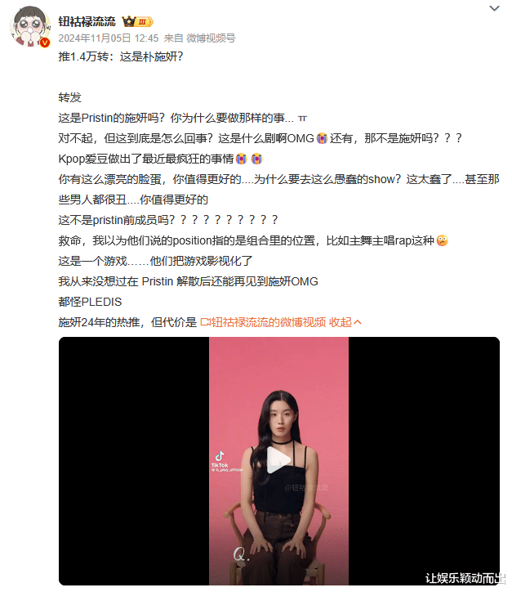Click the @钮祜禄流流 watermark on the video

(x=306, y=488)
